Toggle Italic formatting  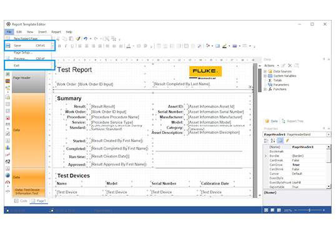[66, 46]
